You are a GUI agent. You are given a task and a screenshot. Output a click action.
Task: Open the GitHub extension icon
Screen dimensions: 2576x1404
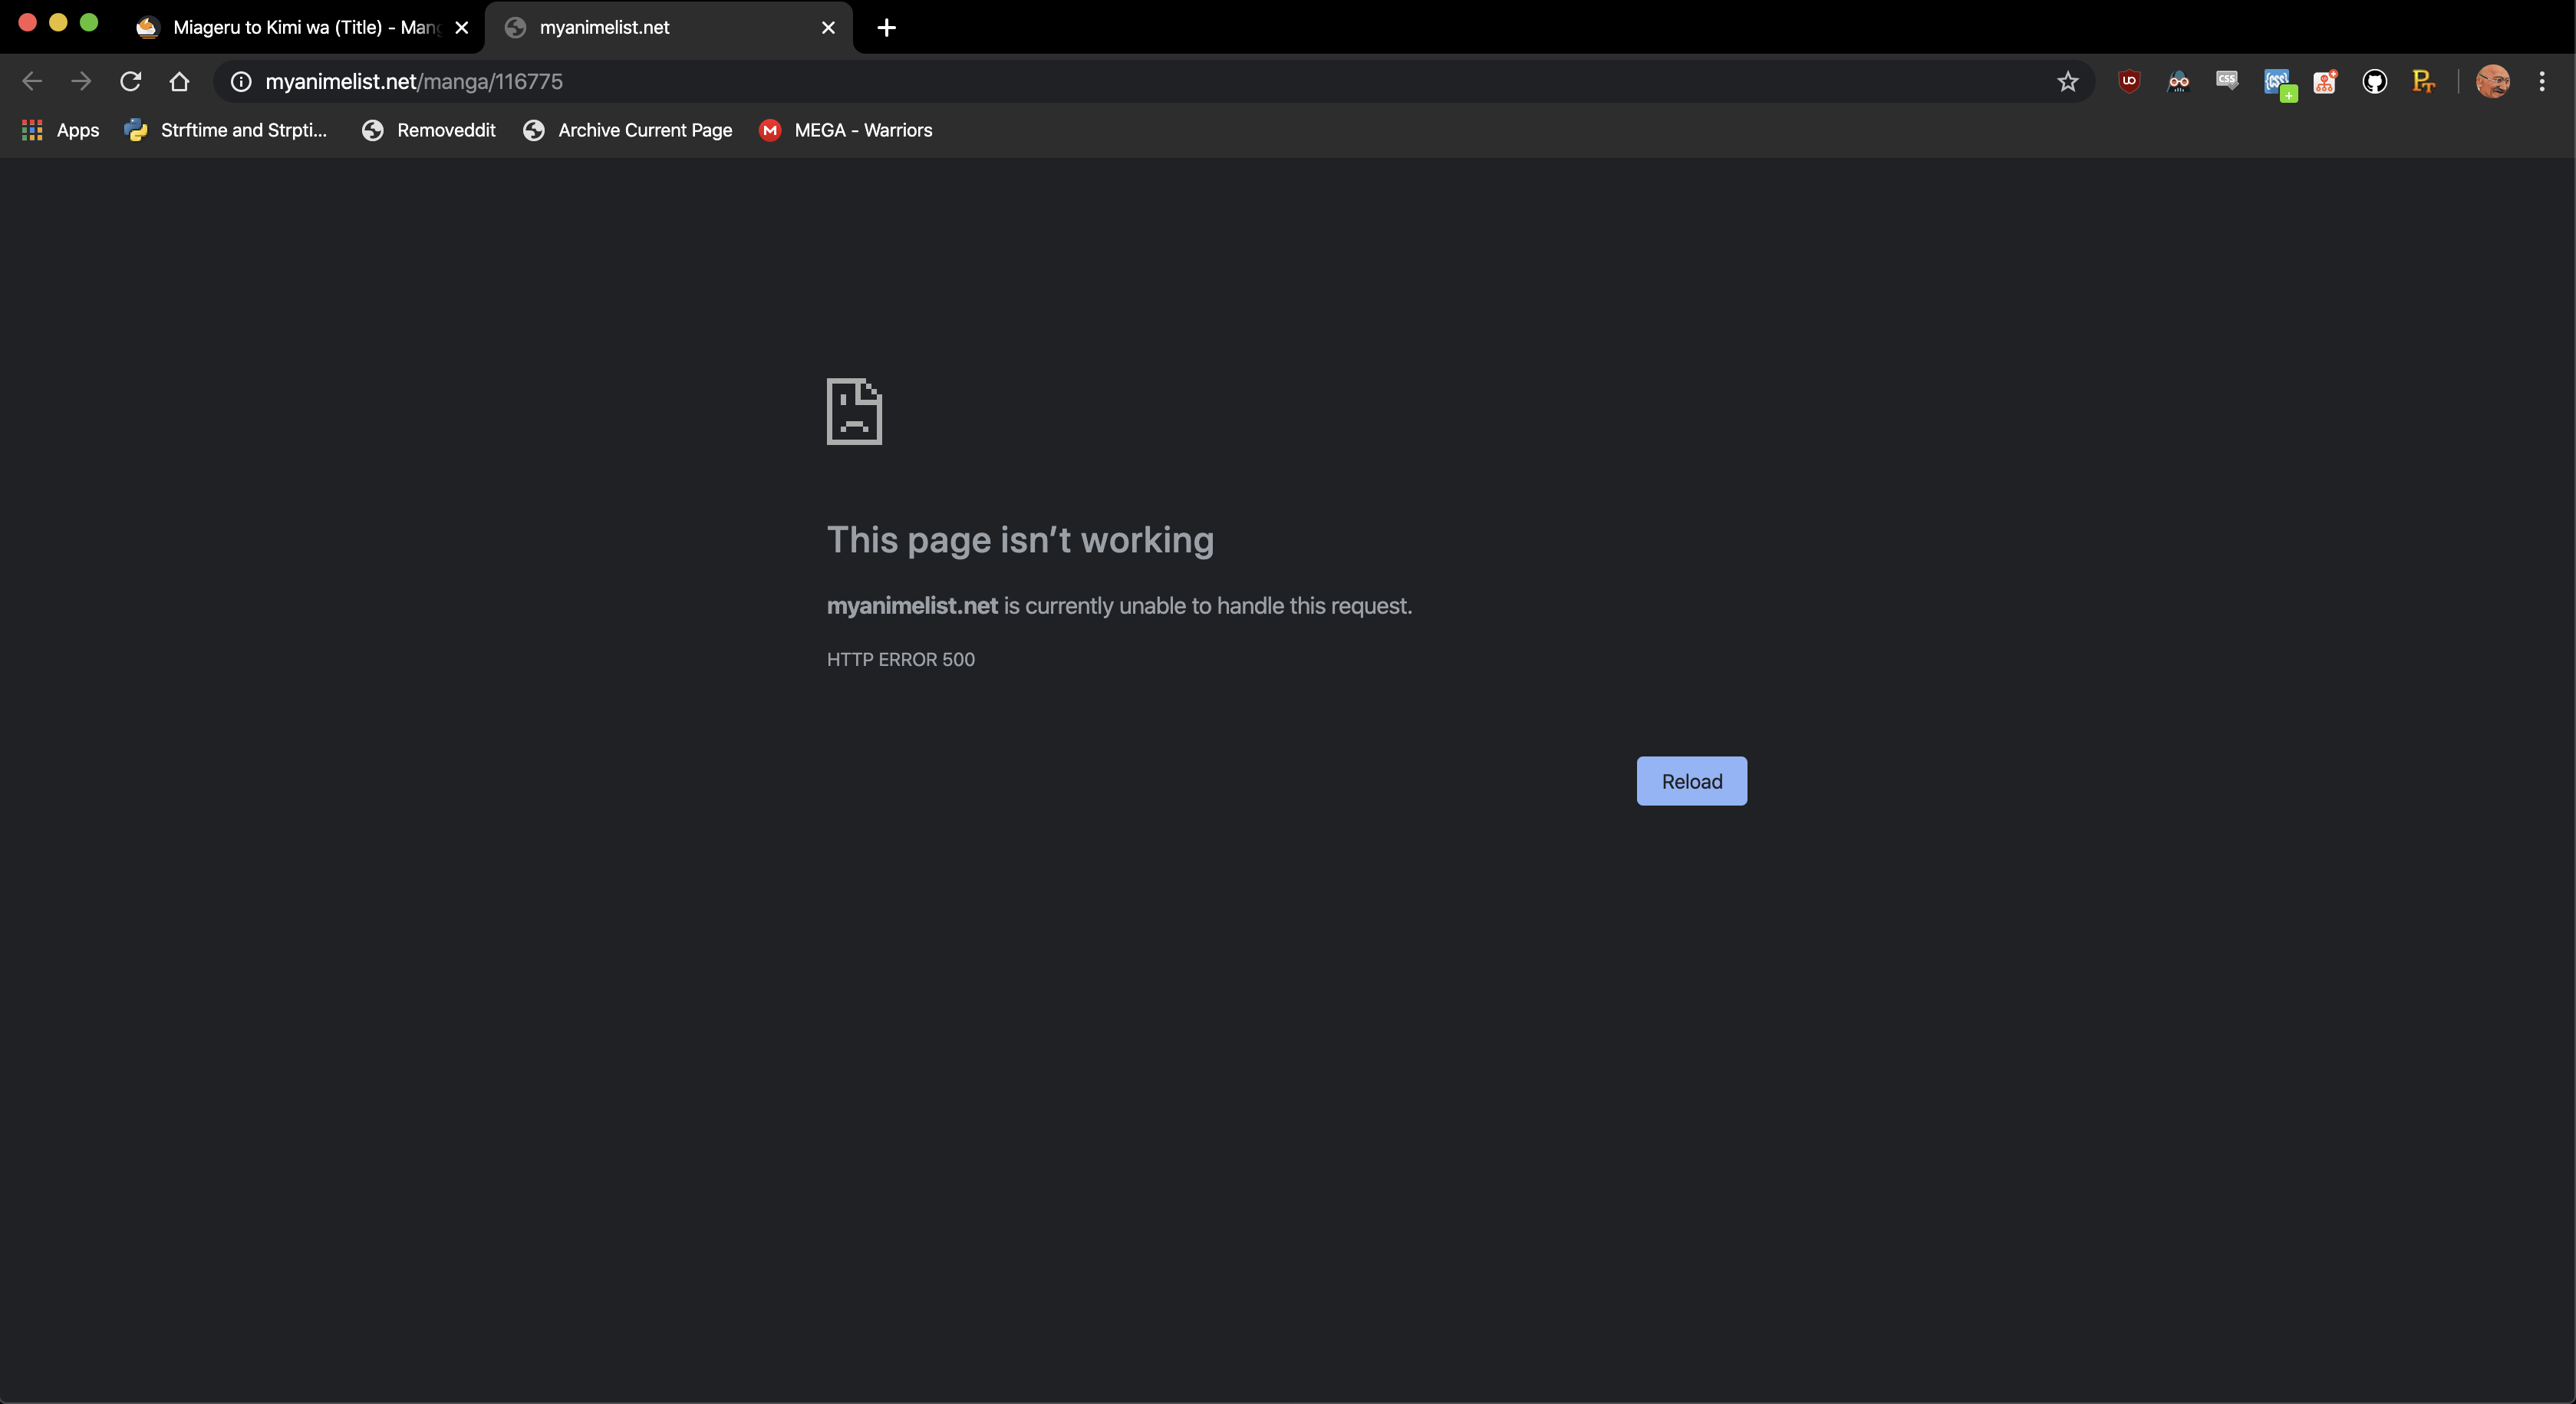point(2374,81)
